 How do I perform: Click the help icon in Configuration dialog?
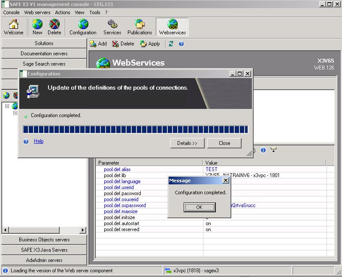pyautogui.click(x=26, y=142)
